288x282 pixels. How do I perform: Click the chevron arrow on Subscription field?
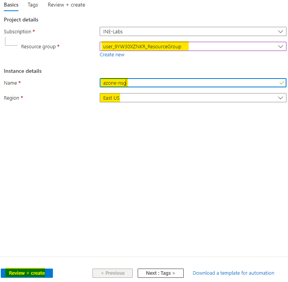(280, 31)
